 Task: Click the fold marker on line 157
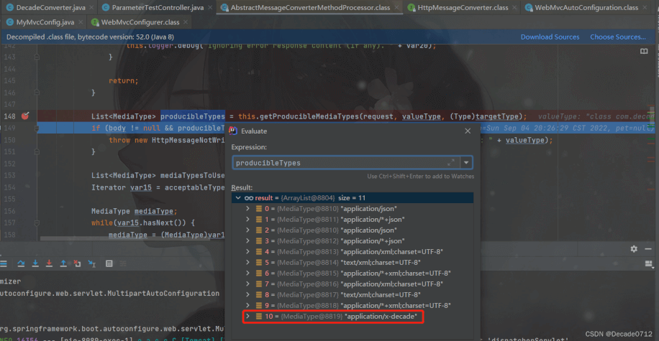coord(37,223)
